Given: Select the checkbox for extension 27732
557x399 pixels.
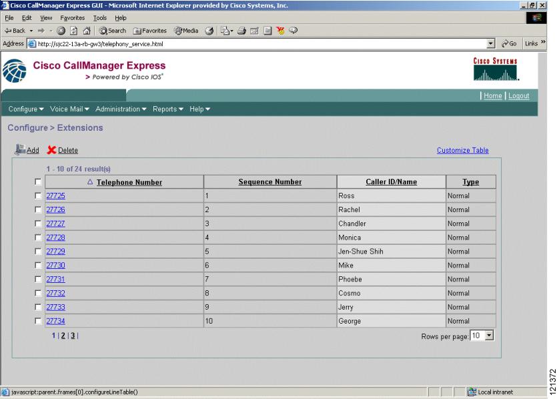Looking at the screenshot, I should tap(38, 293).
